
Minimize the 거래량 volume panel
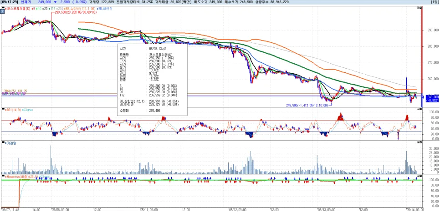[418, 142]
